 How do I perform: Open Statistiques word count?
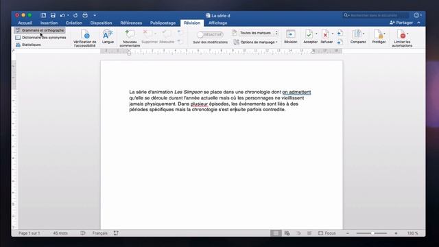click(x=28, y=45)
